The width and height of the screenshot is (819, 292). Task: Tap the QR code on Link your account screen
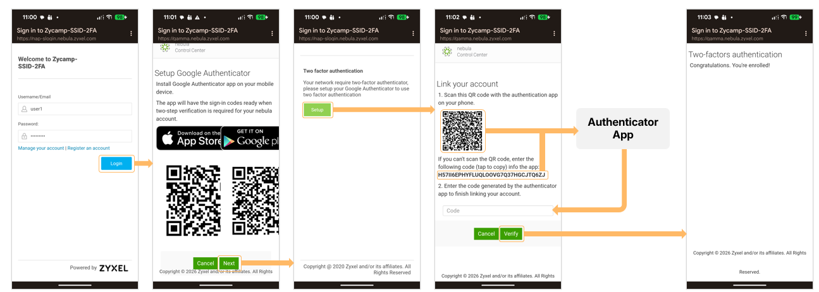click(462, 130)
